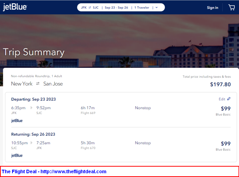
Task: Expand the search summary dropdown chevron
Action: 157,7
